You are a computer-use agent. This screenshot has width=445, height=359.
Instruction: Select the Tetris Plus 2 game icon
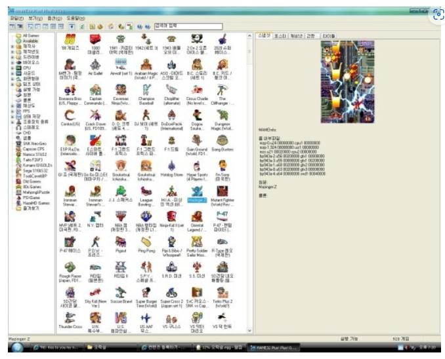222,297
